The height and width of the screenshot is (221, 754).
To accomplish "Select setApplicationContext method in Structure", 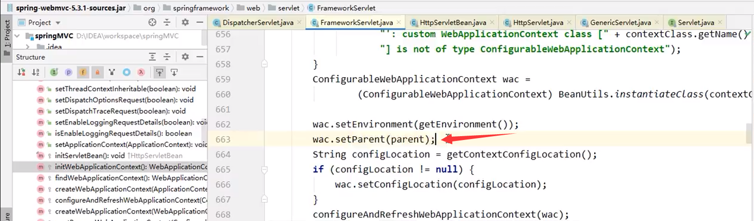I will pyautogui.click(x=122, y=144).
